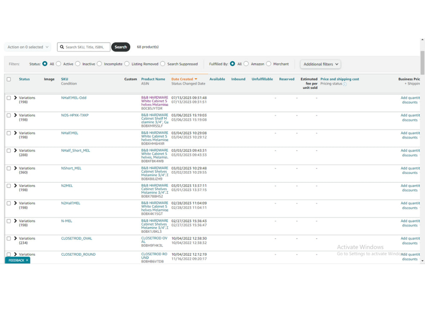Check the select-all checkbox in the table header
425x319 pixels.
pos(9,79)
